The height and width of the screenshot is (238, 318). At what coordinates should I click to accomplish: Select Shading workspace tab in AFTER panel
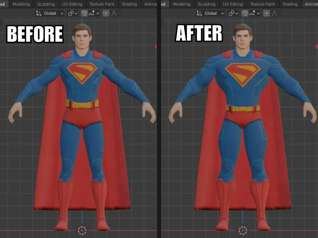point(290,4)
